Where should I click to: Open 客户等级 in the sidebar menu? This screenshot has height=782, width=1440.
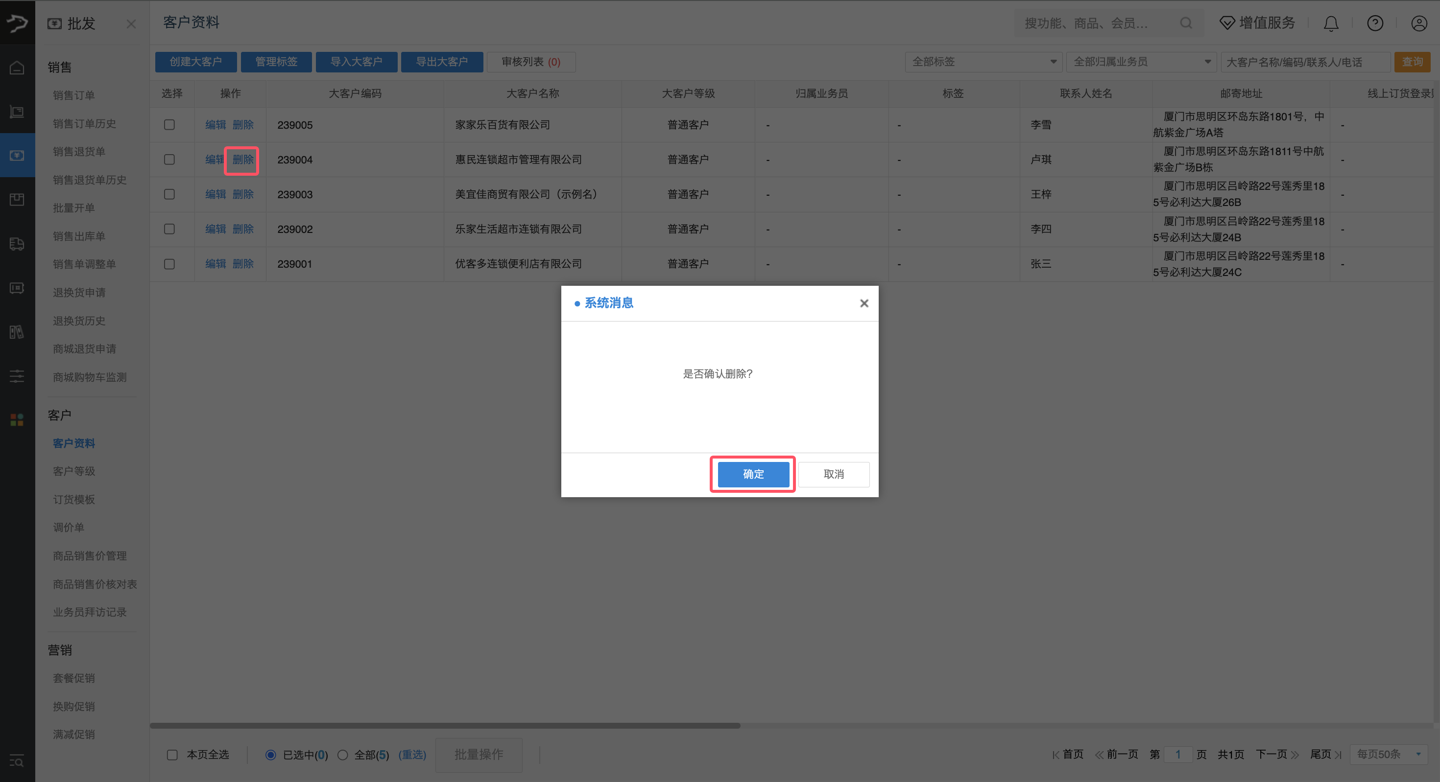(74, 471)
